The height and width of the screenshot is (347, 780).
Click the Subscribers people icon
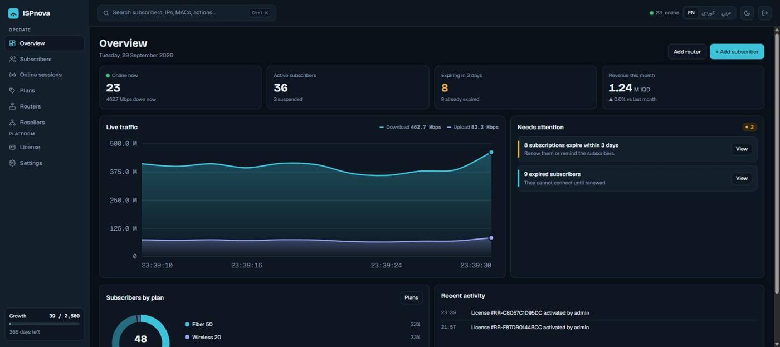click(12, 59)
